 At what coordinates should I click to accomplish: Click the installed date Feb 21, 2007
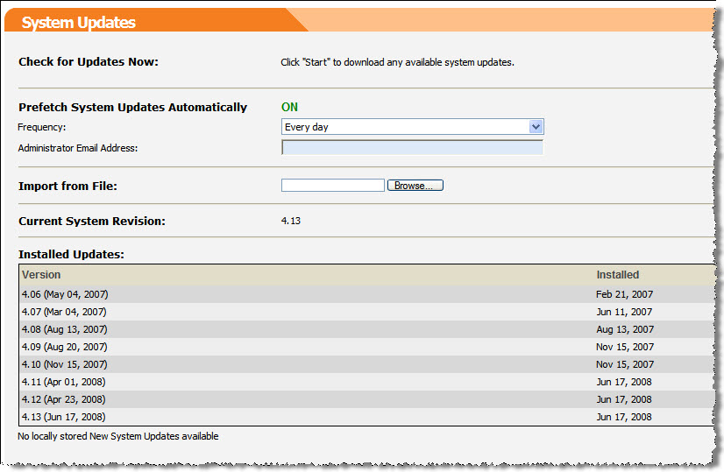point(624,294)
